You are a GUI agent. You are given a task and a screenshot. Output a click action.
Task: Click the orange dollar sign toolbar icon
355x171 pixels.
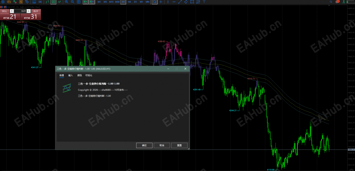point(21,2)
